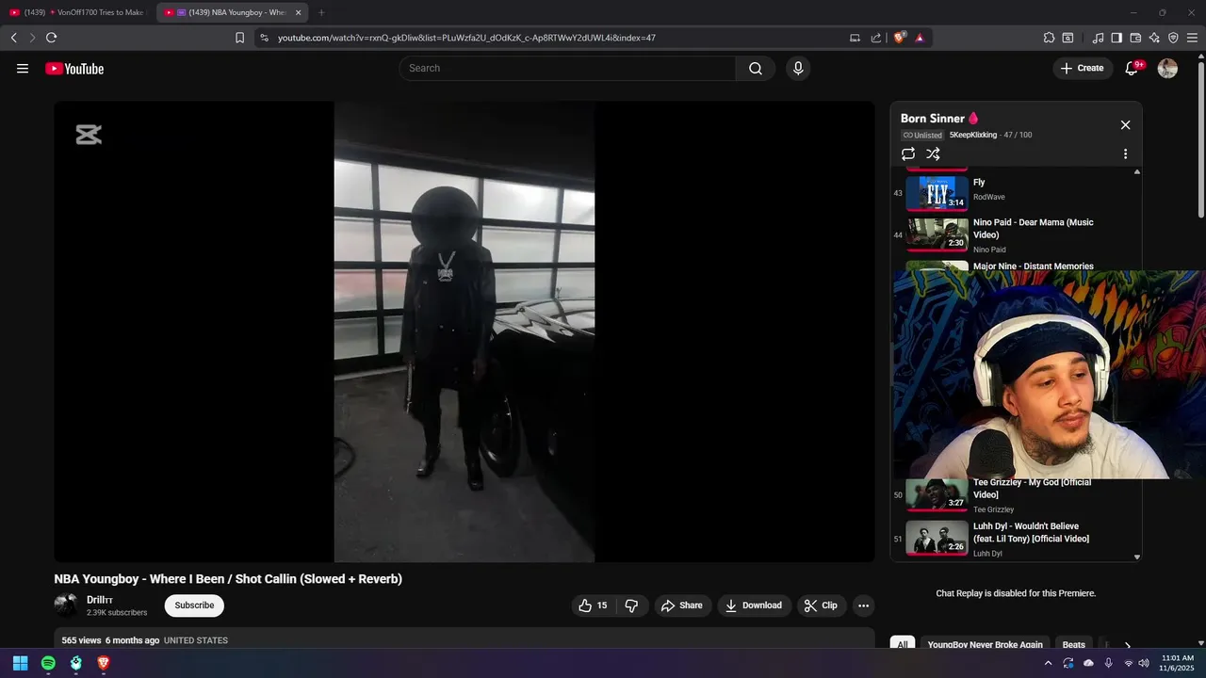Click the Major Nine - Distant Memories title
The height and width of the screenshot is (678, 1206).
pyautogui.click(x=1033, y=266)
